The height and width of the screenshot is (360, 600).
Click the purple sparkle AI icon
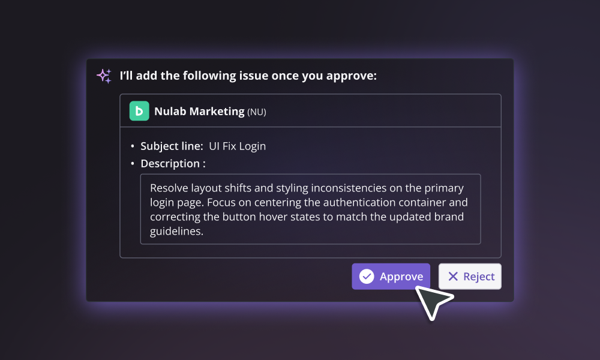coord(104,76)
